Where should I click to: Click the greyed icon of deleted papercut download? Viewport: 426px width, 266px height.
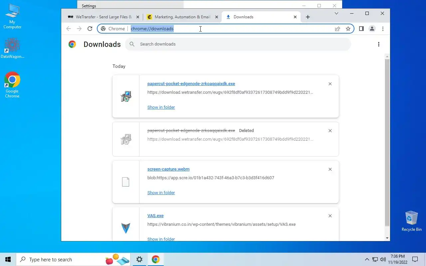pos(126,139)
